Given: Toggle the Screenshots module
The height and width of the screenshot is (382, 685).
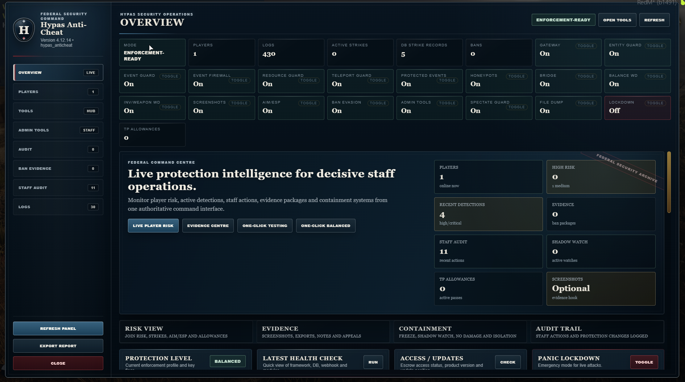Looking at the screenshot, I should click(x=239, y=103).
